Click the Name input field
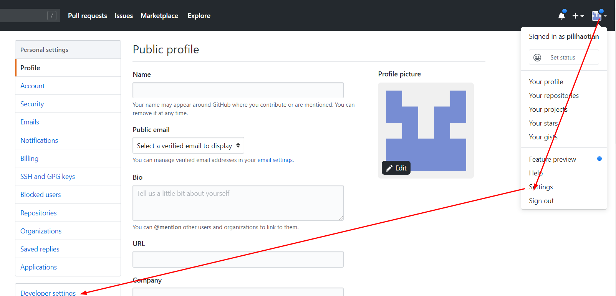616x296 pixels. click(x=238, y=90)
